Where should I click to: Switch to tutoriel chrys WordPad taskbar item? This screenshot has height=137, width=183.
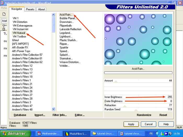[x=131, y=134]
